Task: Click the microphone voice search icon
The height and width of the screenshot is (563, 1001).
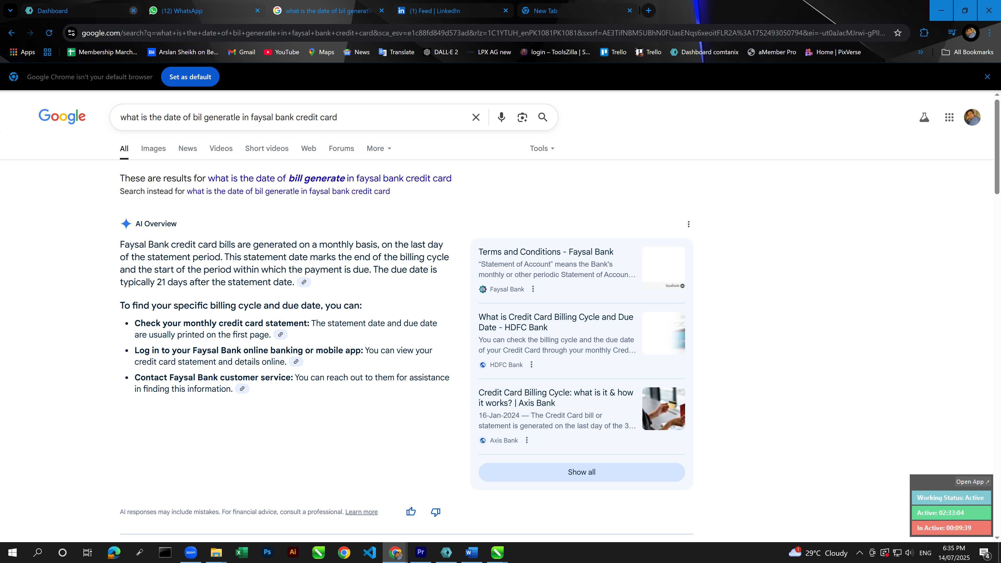Action: click(501, 117)
